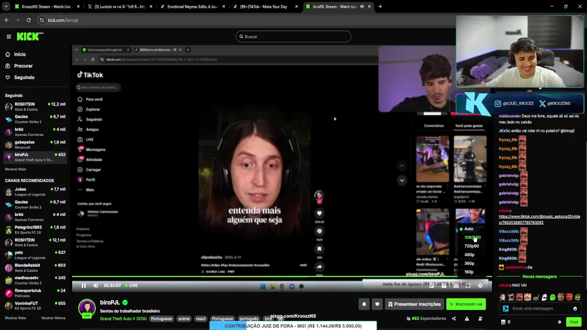This screenshot has width=587, height=330.
Task: Reload the browser page
Action: [x=28, y=20]
